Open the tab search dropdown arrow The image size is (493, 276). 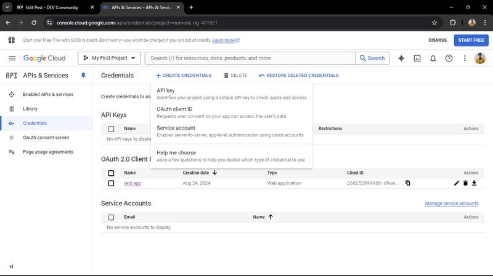point(7,7)
